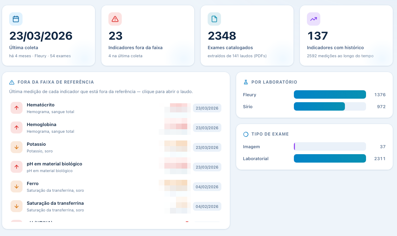Screen dimensions: 397x236
Task: Click the up arrow icon beside Hematócrito
Action: pyautogui.click(x=17, y=108)
